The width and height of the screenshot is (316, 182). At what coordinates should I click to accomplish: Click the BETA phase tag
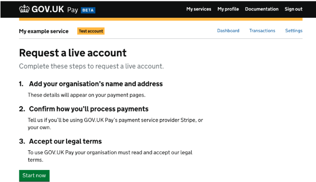88,10
